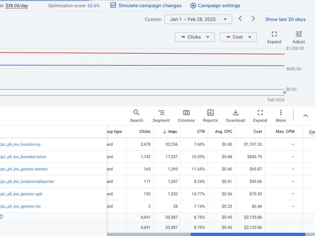Viewport: 315px width, 236px height.
Task: Go to previous date period
Action: tap(240, 19)
